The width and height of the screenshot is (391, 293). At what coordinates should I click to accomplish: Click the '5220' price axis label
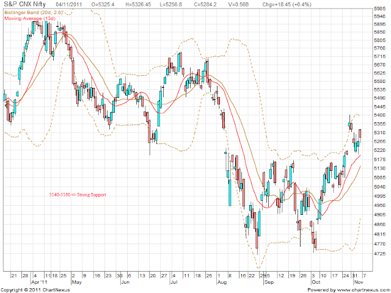click(380, 151)
